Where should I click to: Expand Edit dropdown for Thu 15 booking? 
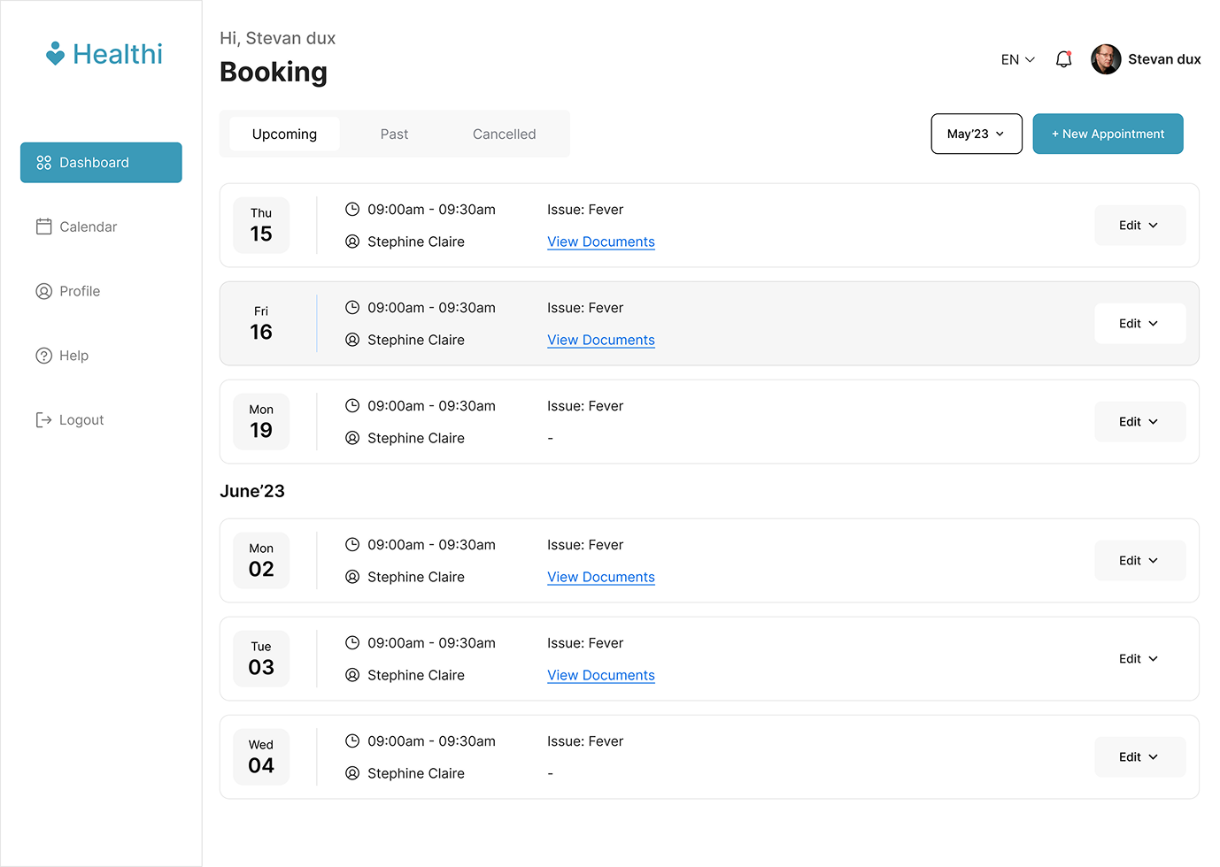click(x=1139, y=226)
